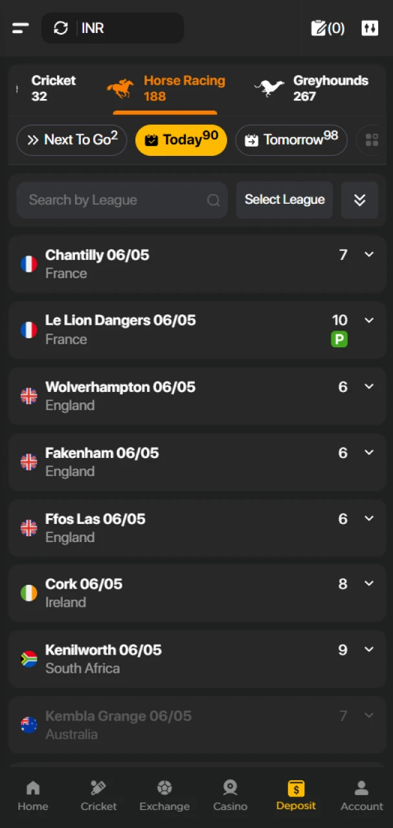The width and height of the screenshot is (393, 828).
Task: Toggle the Next To Go filter chip
Action: [x=72, y=140]
